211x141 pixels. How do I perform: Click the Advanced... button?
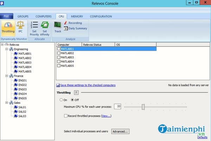[120, 132]
